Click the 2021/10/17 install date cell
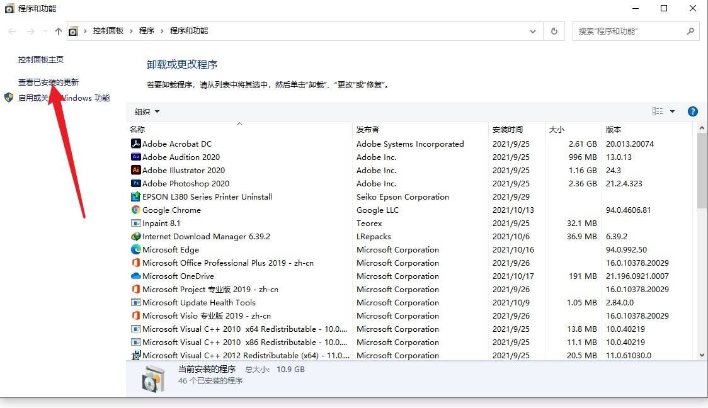The width and height of the screenshot is (708, 408). (x=513, y=276)
